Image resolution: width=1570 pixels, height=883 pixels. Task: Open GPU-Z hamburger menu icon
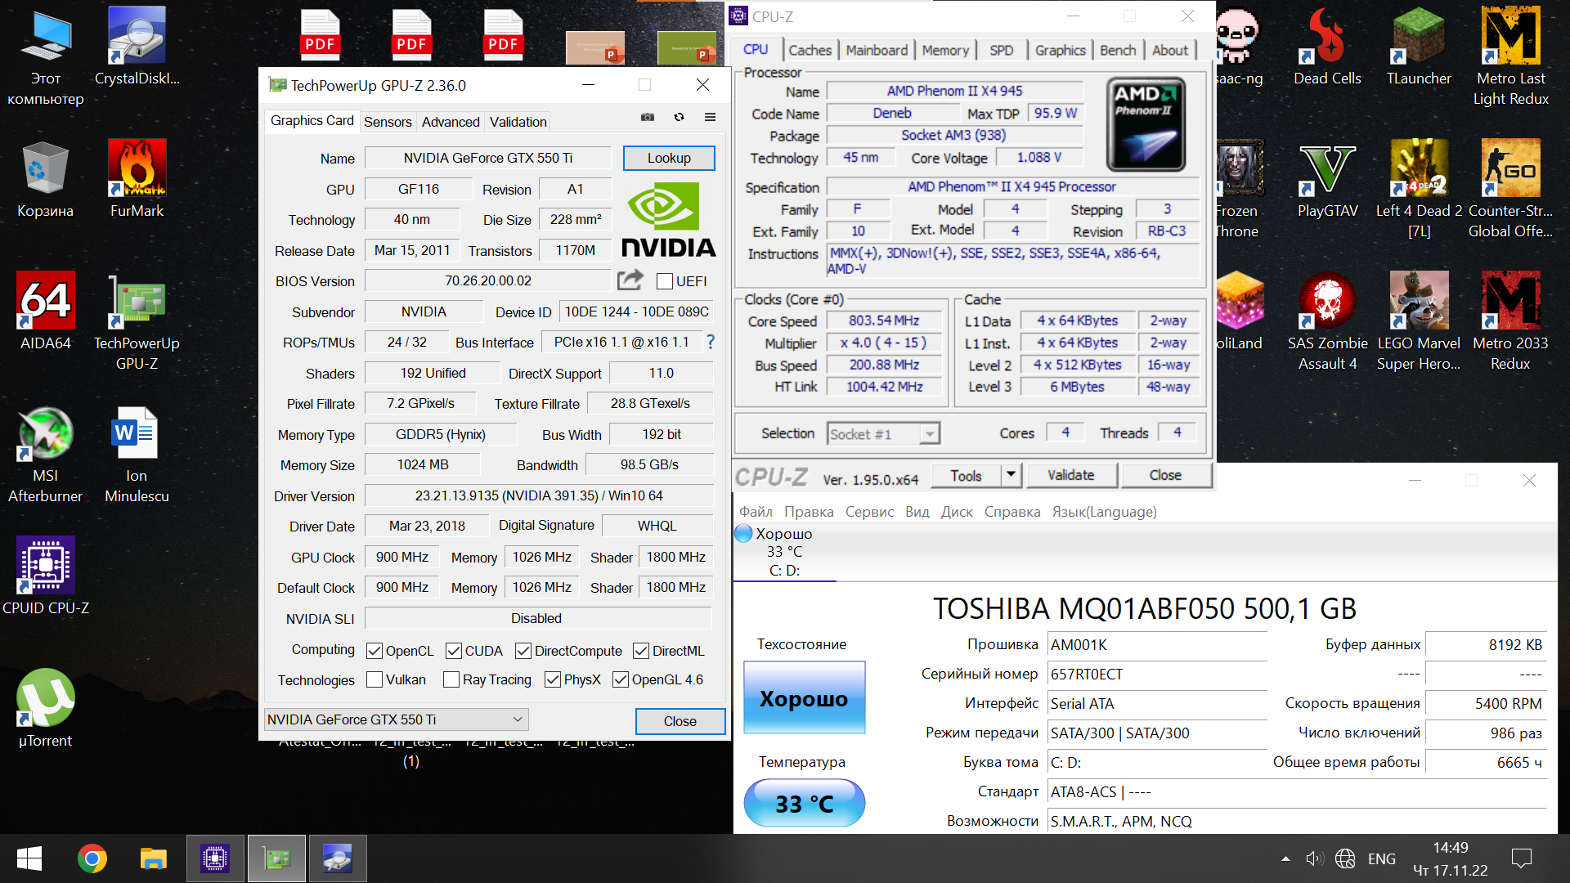click(710, 118)
